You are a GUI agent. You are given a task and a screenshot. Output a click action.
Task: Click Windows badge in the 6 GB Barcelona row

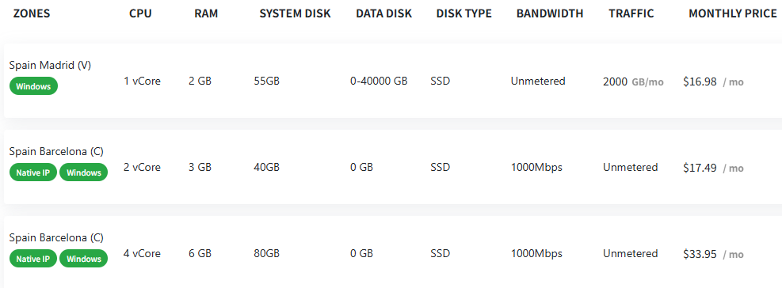pyautogui.click(x=84, y=259)
